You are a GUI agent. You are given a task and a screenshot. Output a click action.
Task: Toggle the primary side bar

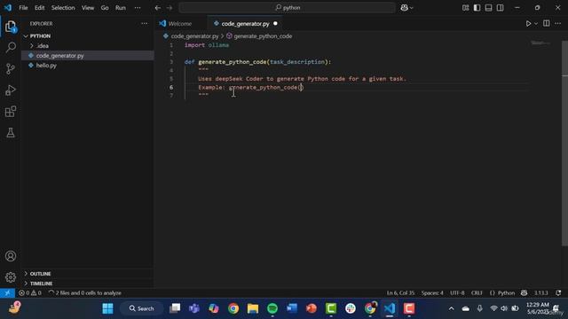477,8
